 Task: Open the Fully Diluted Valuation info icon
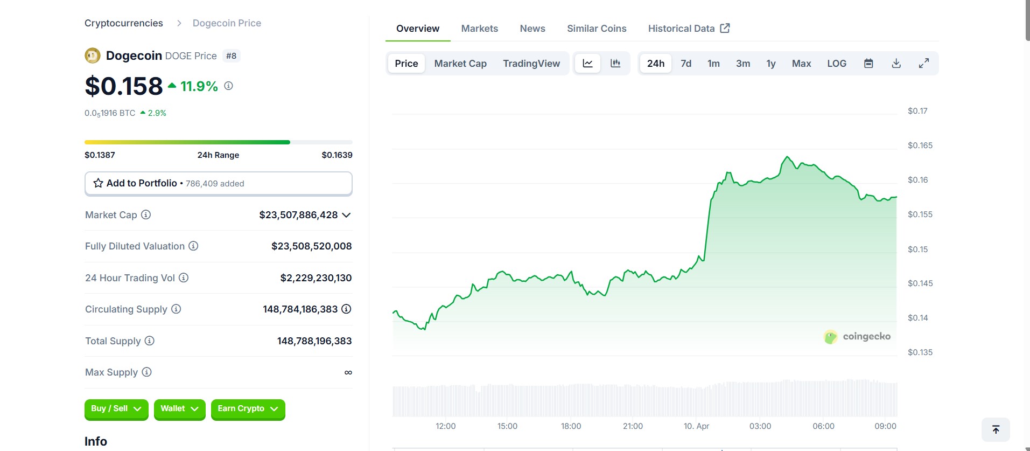pos(193,246)
